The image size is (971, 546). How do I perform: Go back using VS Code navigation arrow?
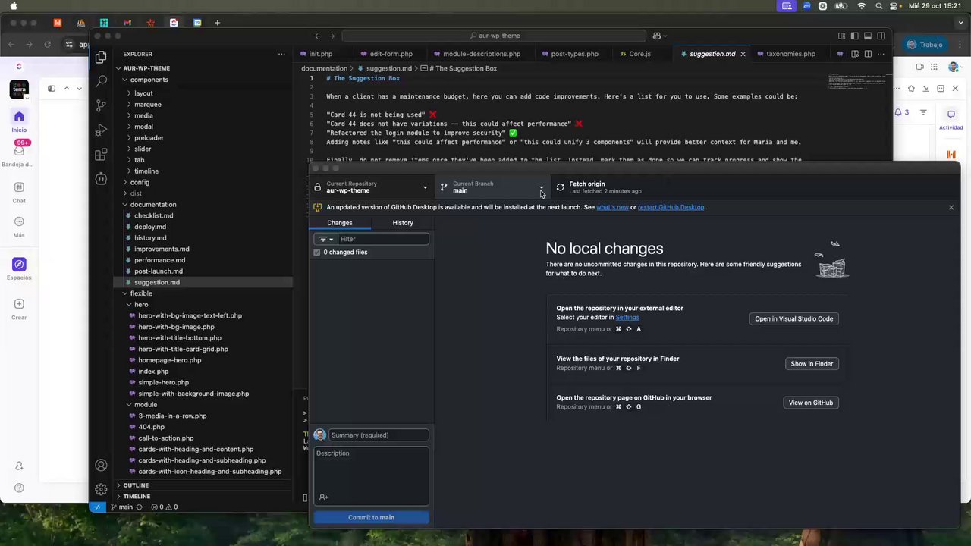pos(318,36)
